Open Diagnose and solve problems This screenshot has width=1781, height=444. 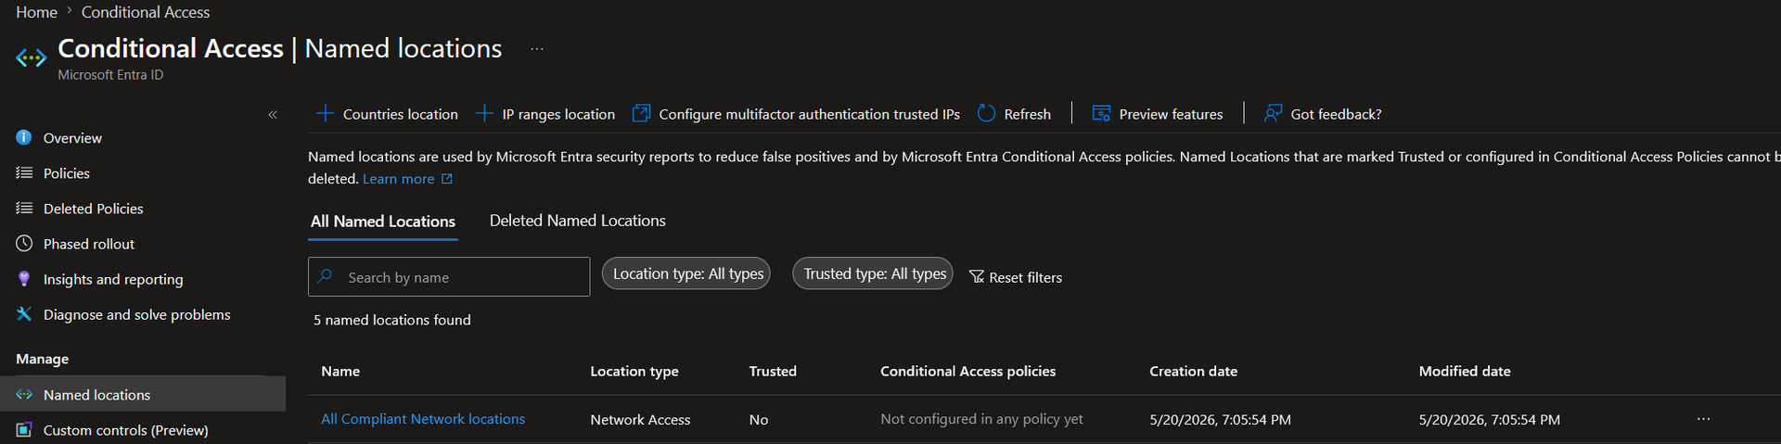pyautogui.click(x=137, y=314)
